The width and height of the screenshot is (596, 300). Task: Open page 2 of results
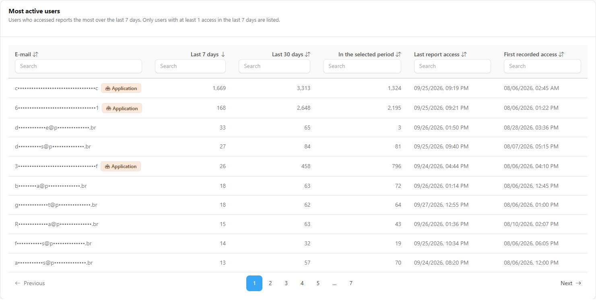[x=270, y=283]
